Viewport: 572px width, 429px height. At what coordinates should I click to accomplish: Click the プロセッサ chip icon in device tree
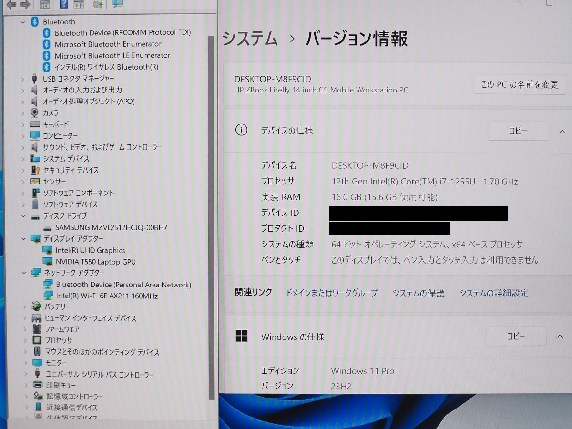(37, 340)
